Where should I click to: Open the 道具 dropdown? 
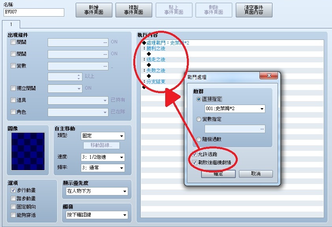point(78,100)
